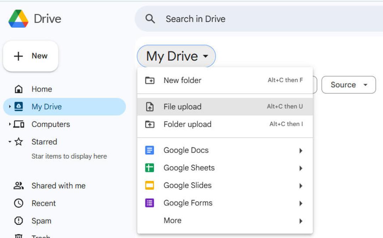Click the My Drive dropdown heading
383x238 pixels.
pyautogui.click(x=176, y=56)
